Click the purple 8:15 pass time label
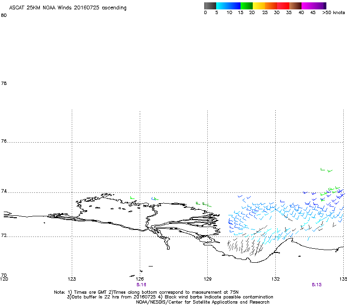This screenshot has width=347, height=305. click(317, 285)
